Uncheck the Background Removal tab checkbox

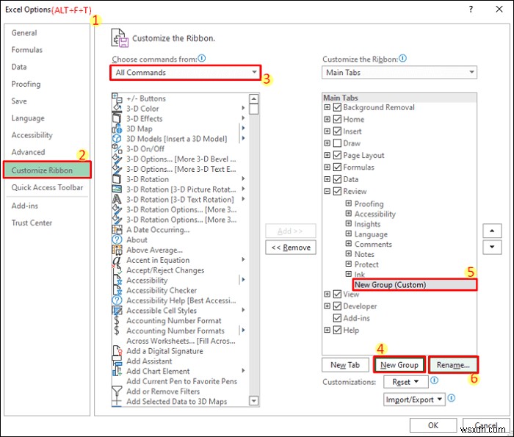click(x=337, y=107)
